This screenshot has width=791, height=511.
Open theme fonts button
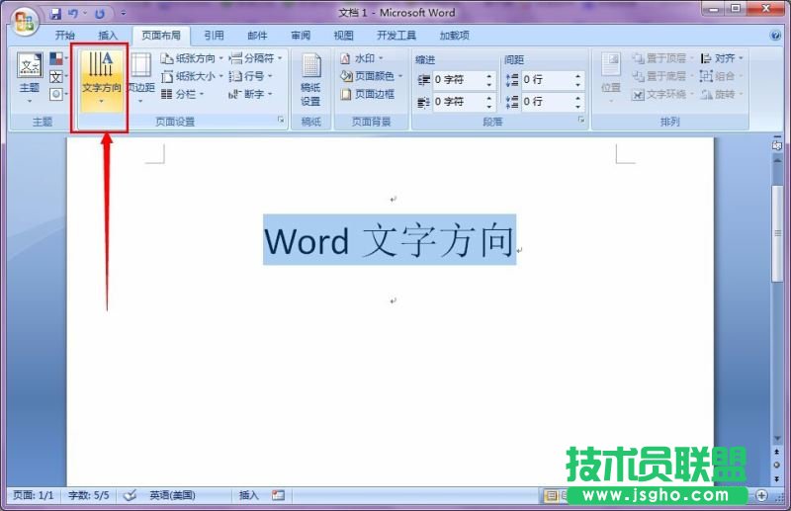click(x=57, y=77)
